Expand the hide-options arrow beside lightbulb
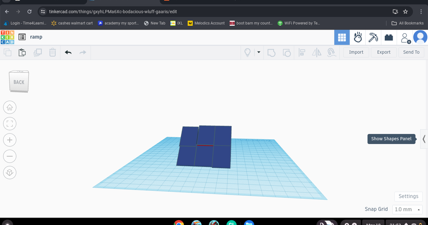428x225 pixels. click(x=259, y=52)
